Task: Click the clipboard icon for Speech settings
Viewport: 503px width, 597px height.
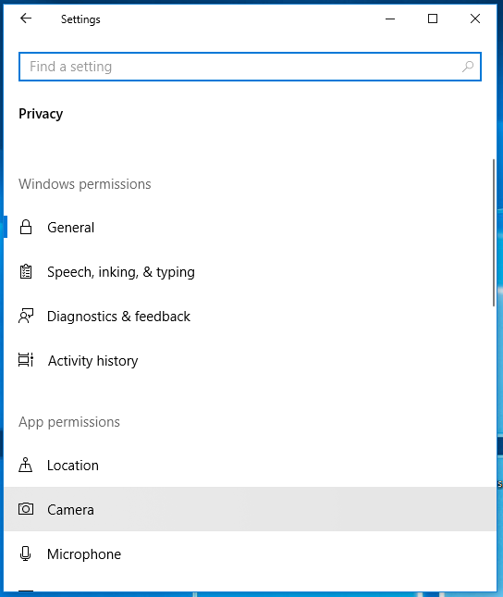Action: coord(26,271)
